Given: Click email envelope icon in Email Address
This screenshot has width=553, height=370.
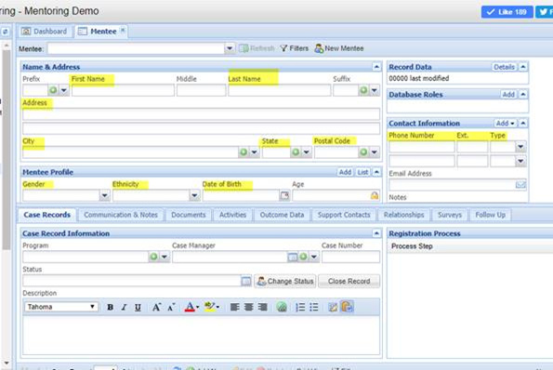Looking at the screenshot, I should coord(520,184).
